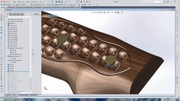180x101 pixels.
Task: Click the Edit Appearance color ball in view toolbar
Action: [x=116, y=12]
